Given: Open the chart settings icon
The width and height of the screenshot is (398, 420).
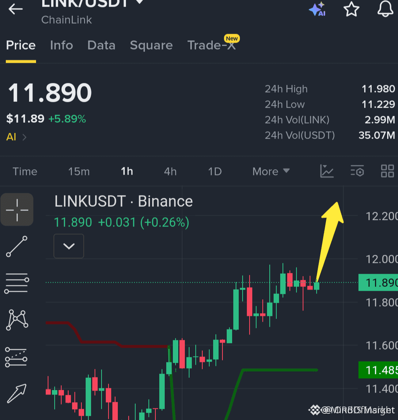Looking at the screenshot, I should [x=357, y=171].
